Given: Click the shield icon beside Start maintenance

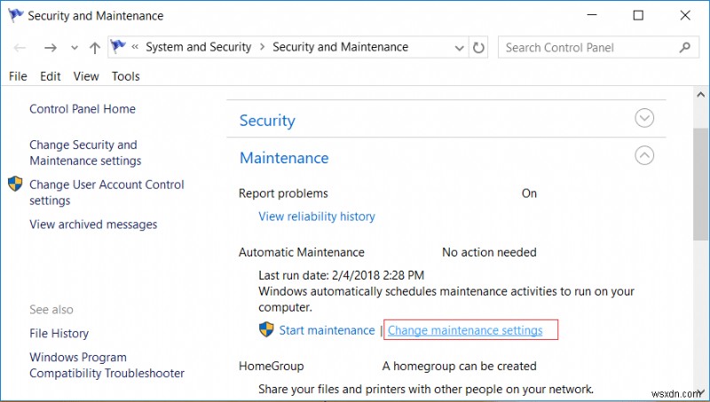Looking at the screenshot, I should (x=266, y=330).
